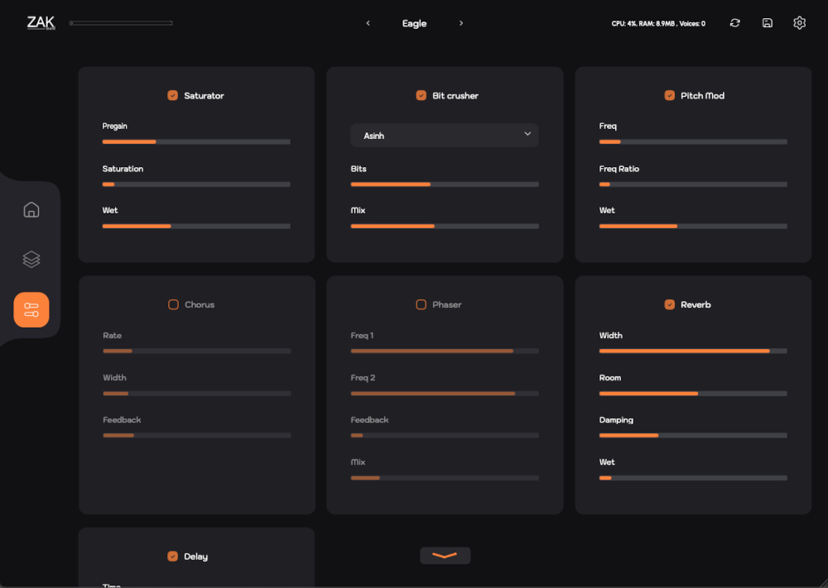
Task: Disable the Delay effect
Action: pos(172,557)
